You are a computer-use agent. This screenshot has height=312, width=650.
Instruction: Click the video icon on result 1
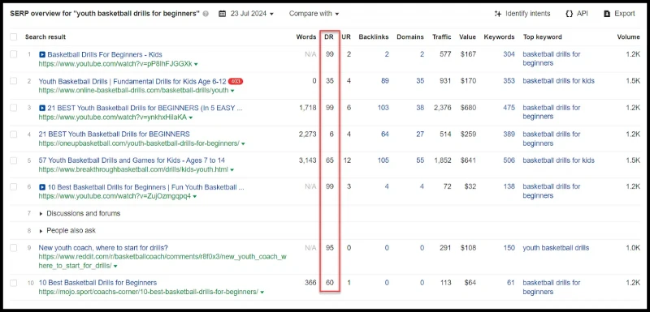tap(42, 54)
